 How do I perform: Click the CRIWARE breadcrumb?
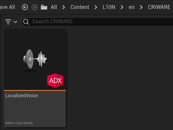click(159, 7)
